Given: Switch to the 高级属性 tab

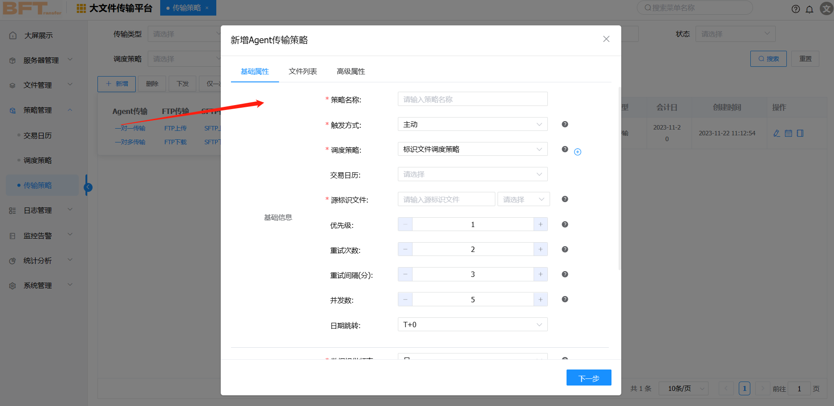Looking at the screenshot, I should point(351,71).
